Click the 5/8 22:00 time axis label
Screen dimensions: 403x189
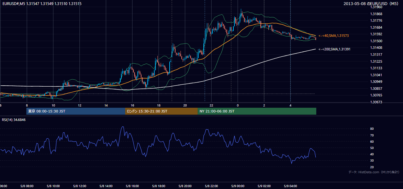click(x=211, y=186)
